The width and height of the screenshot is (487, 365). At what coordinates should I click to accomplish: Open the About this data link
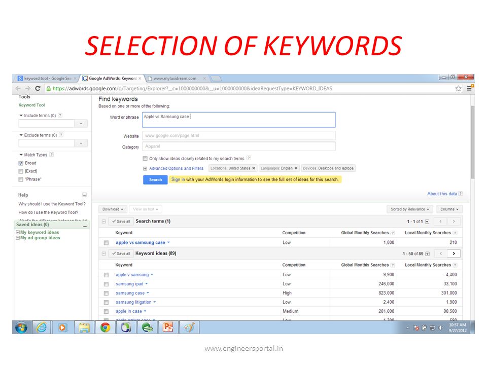coord(442,194)
